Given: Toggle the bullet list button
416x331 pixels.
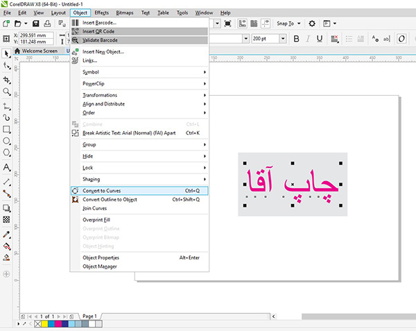Looking at the screenshot, I should [349, 39].
